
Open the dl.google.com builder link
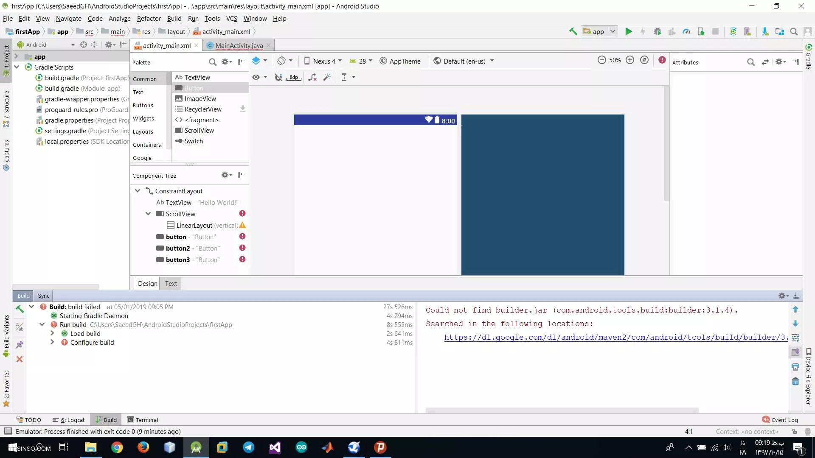tap(615, 337)
